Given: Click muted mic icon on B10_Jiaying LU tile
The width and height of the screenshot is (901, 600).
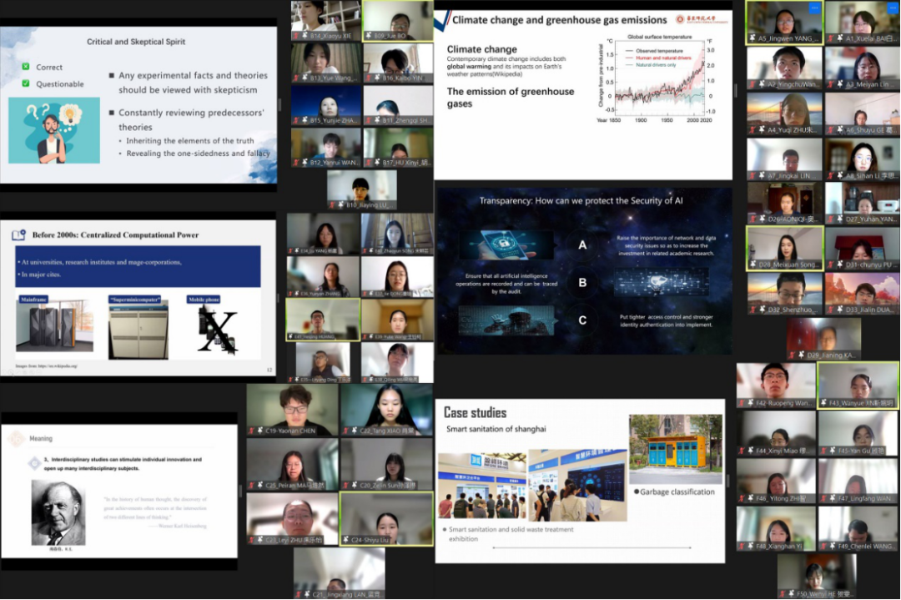Looking at the screenshot, I should pos(332,204).
